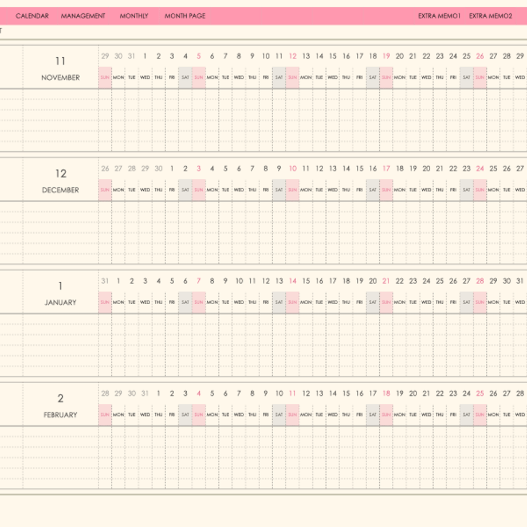Open the EXTRA MEMO1 tab
Viewport: 527px width, 527px height.
[x=439, y=16]
